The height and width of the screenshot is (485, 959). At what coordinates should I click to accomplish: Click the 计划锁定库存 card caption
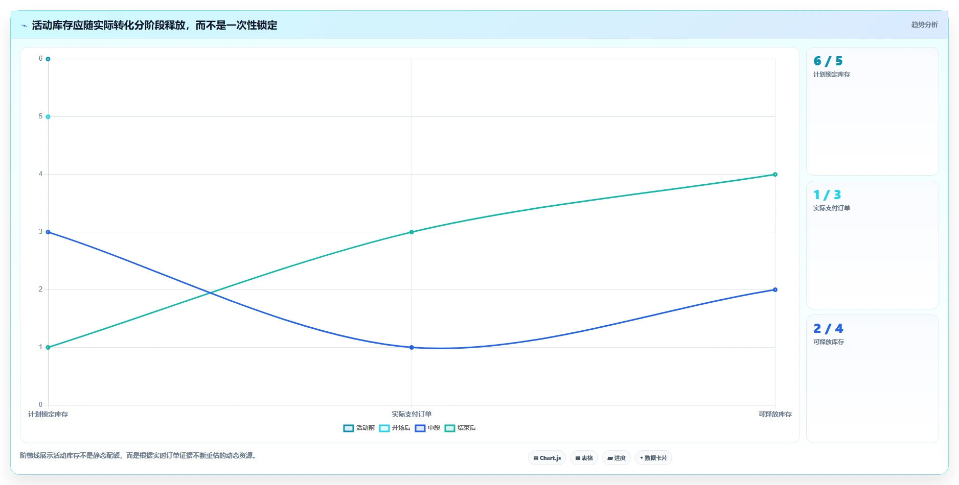[x=832, y=75]
